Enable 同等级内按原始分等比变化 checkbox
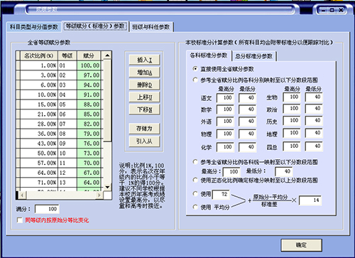The image size is (355, 258). [20, 220]
